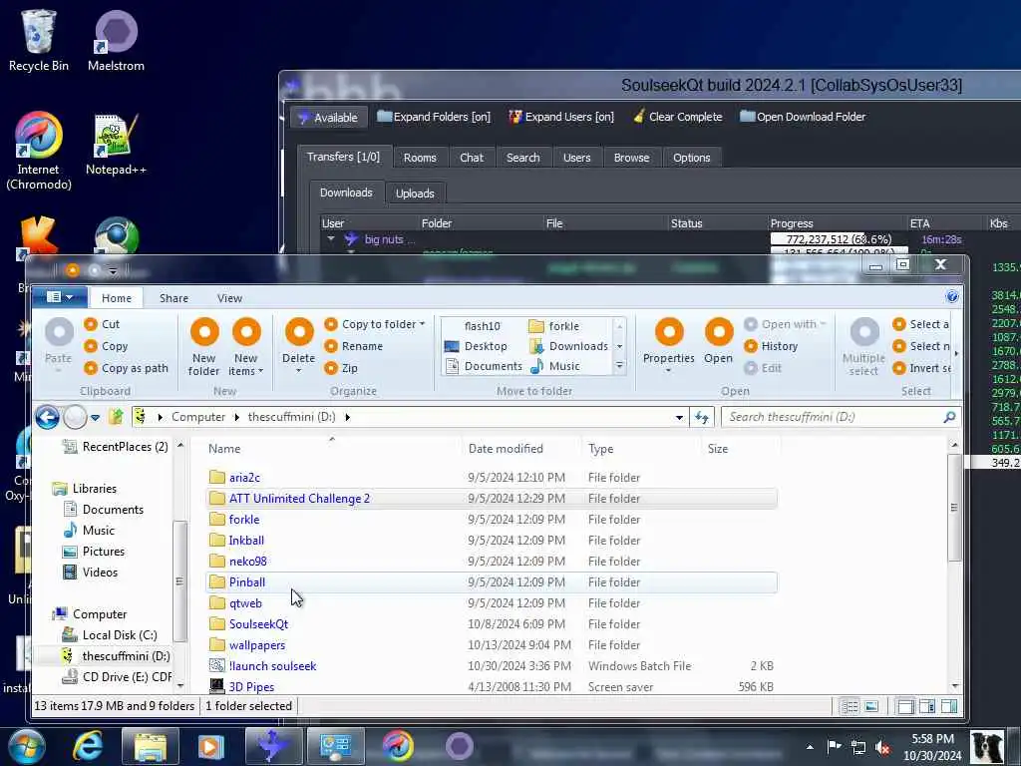Click the Copy button in Clipboard group
The width and height of the screenshot is (1021, 766).
click(106, 346)
